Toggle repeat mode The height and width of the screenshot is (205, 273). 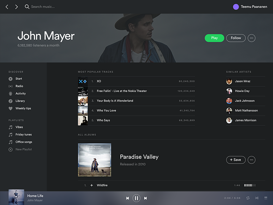tap(248, 198)
